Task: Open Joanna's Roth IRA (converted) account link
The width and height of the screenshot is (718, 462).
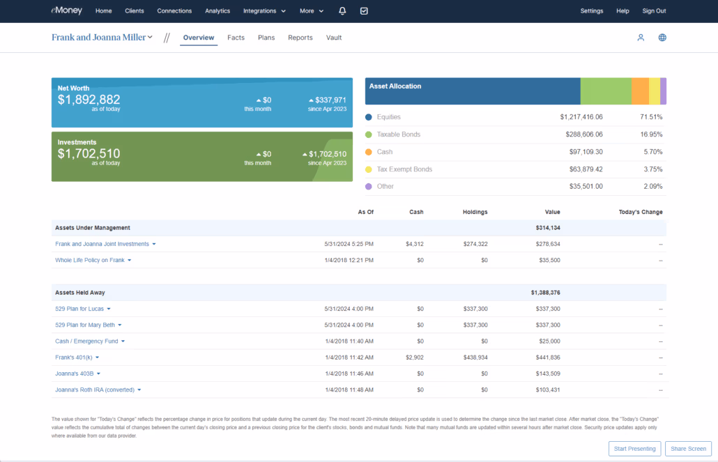Action: pyautogui.click(x=94, y=390)
